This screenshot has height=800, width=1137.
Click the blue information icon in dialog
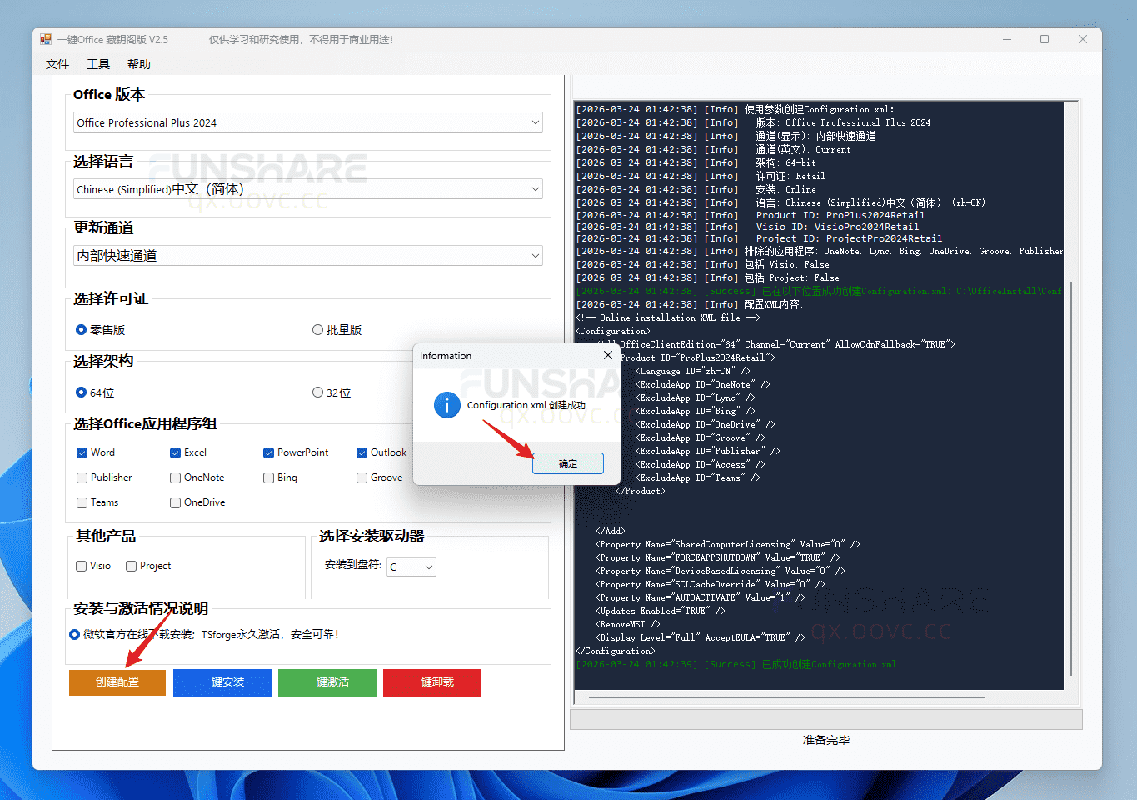[x=447, y=406]
